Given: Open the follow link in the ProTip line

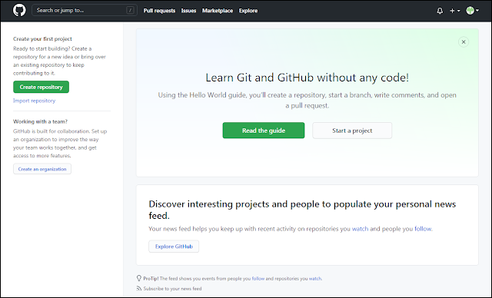Looking at the screenshot, I should coord(258,278).
